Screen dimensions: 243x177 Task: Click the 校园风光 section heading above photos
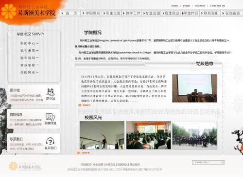[x=93, y=118]
